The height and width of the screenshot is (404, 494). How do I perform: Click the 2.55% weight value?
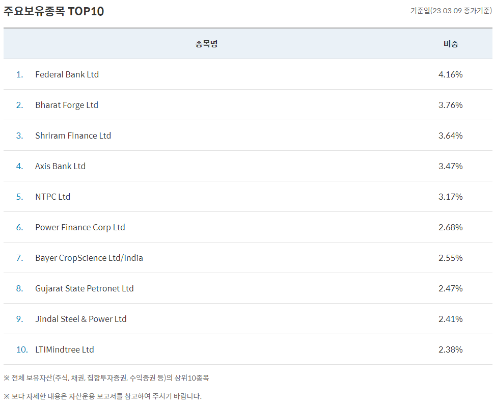pyautogui.click(x=451, y=258)
